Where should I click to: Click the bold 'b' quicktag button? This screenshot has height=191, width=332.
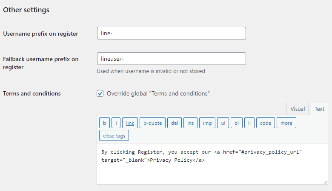click(105, 123)
